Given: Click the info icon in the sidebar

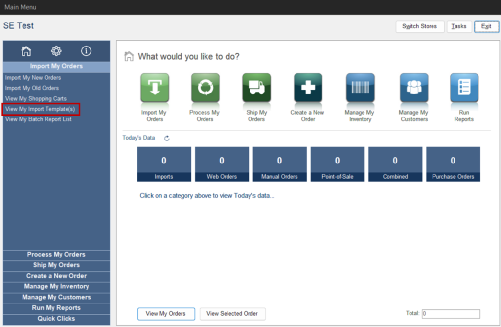Looking at the screenshot, I should click(x=86, y=50).
